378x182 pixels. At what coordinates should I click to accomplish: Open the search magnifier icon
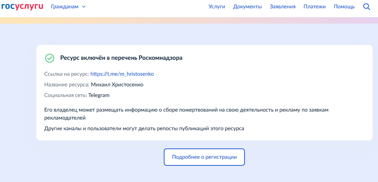pos(366,7)
